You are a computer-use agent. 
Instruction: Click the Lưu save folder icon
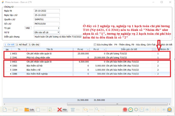pyautogui.click(x=27, y=110)
